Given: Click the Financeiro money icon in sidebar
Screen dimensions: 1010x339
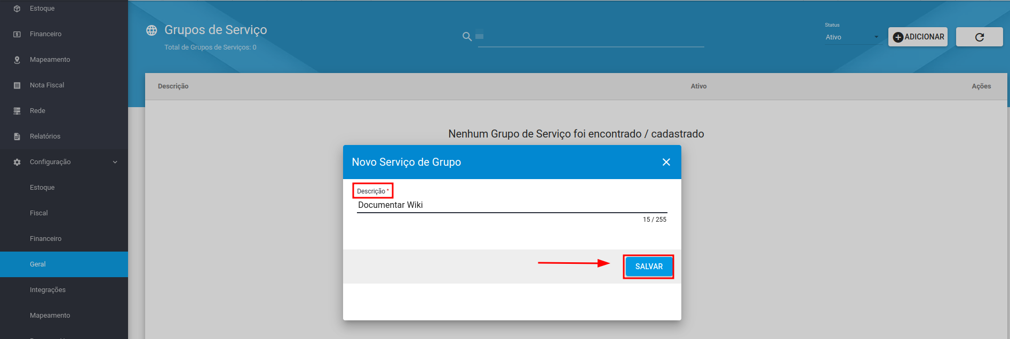Looking at the screenshot, I should coord(17,34).
